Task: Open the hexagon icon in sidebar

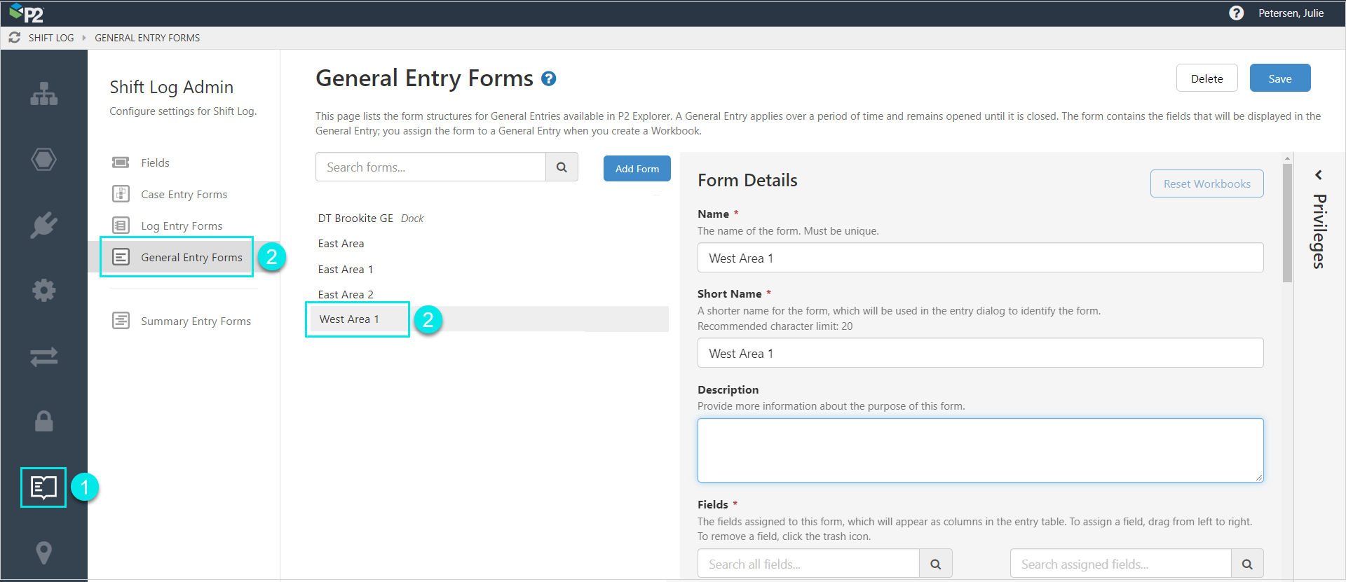Action: [x=43, y=159]
